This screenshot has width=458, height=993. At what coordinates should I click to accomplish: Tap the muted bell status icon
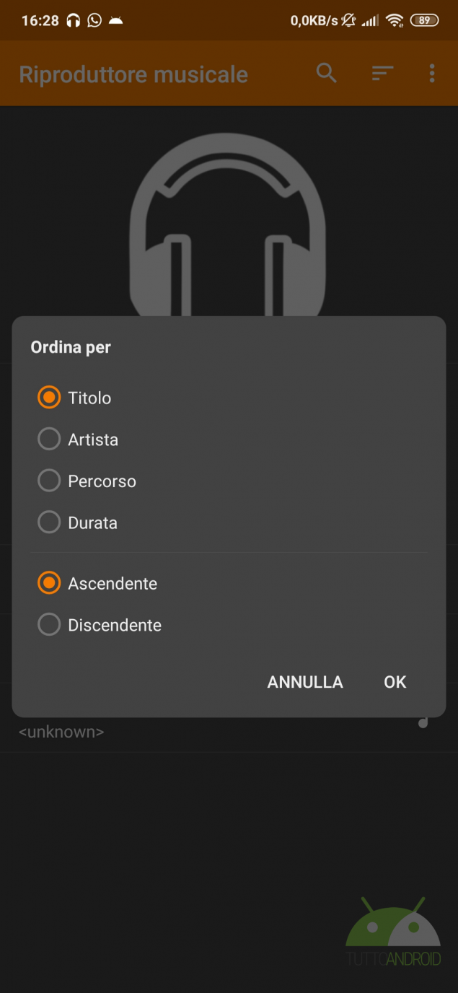coord(349,20)
